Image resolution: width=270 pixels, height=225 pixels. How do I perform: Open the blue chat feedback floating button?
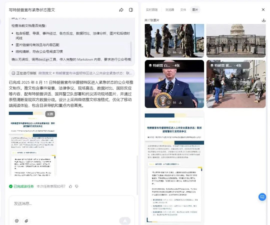point(262,197)
